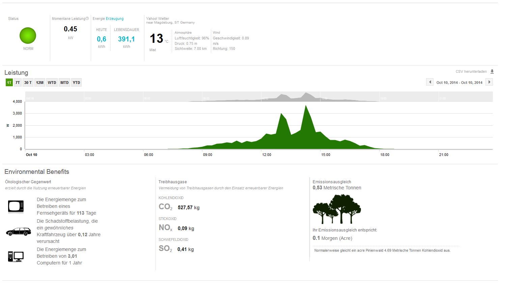Open the Erzeugung energy link

pyautogui.click(x=115, y=19)
